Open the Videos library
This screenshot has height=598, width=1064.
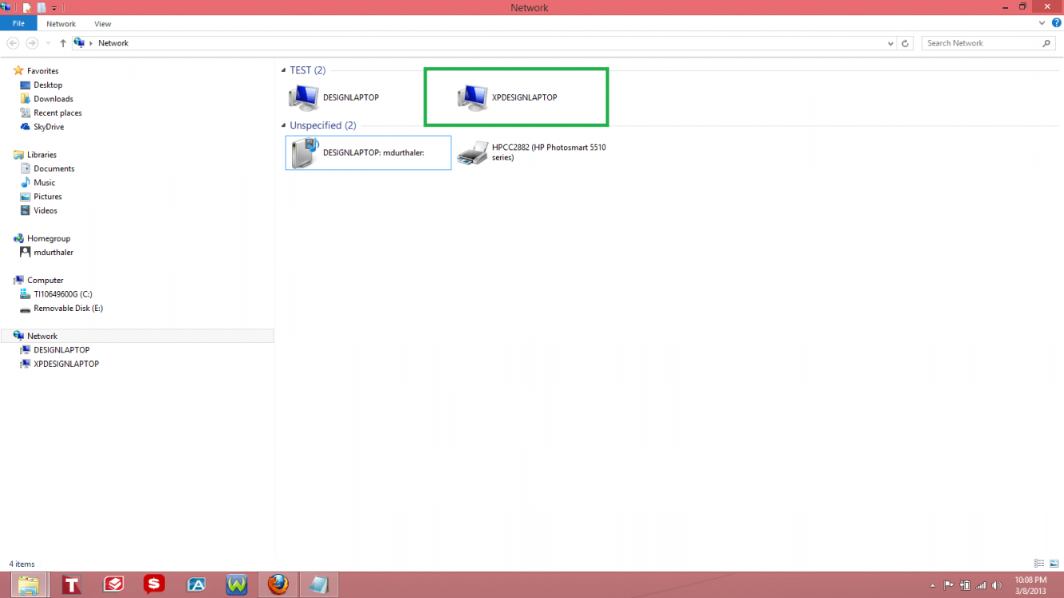[x=45, y=210]
